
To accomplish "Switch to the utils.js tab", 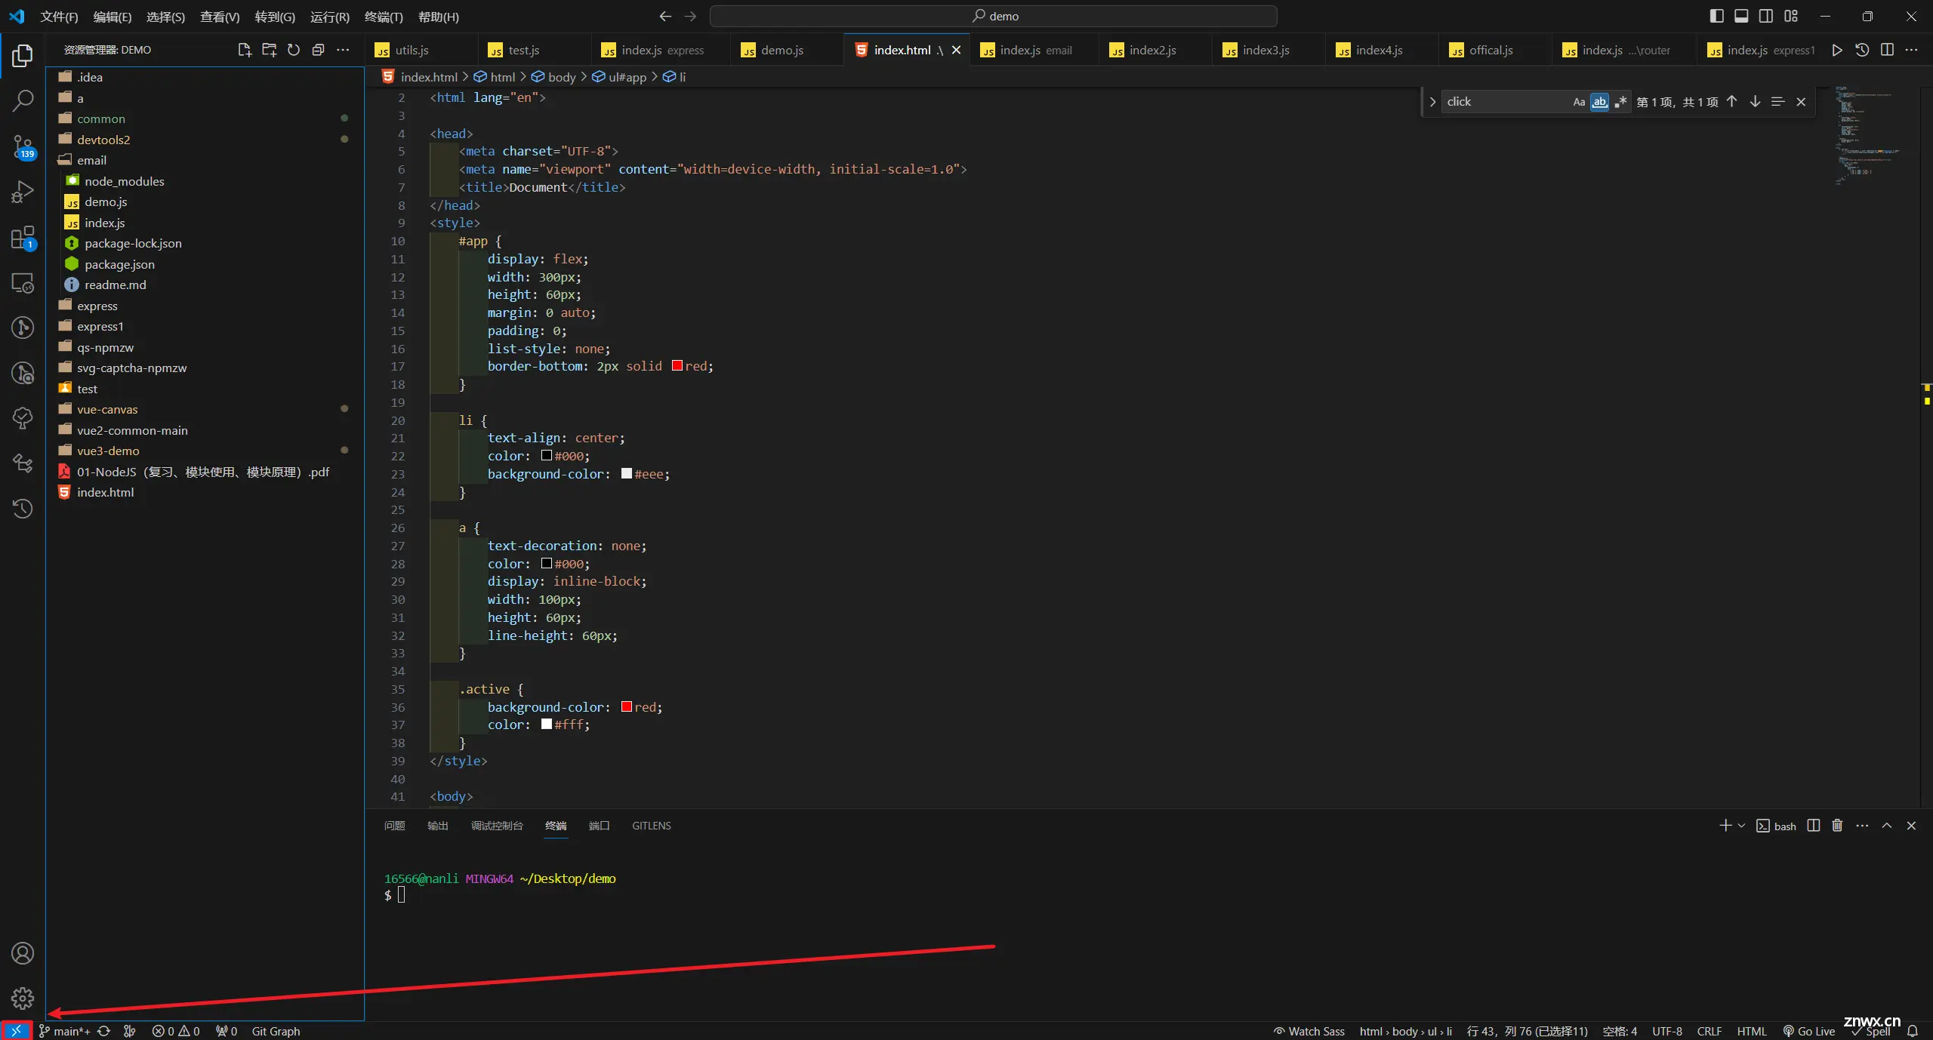I will pos(421,50).
